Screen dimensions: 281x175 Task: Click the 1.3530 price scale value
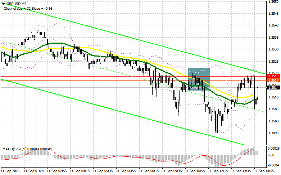273,49
